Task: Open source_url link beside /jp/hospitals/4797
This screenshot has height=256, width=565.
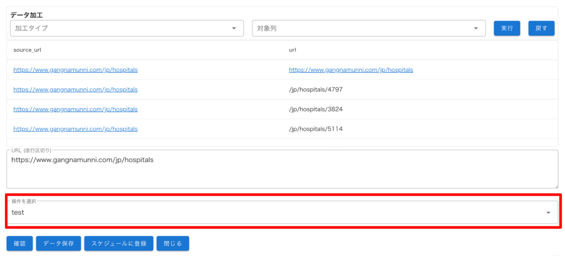Action: [76, 89]
